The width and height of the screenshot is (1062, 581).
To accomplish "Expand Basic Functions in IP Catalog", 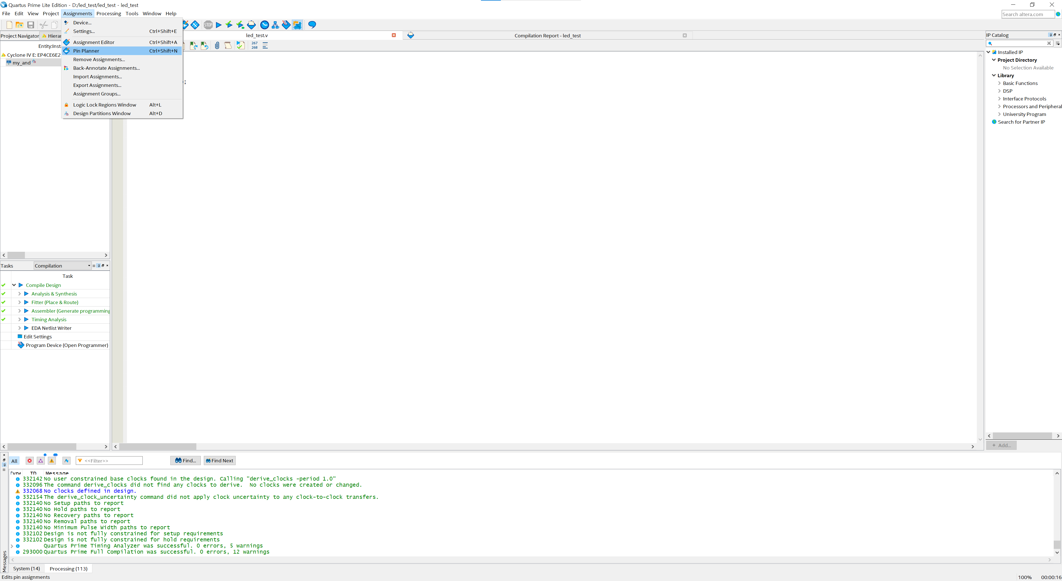I will (x=999, y=83).
